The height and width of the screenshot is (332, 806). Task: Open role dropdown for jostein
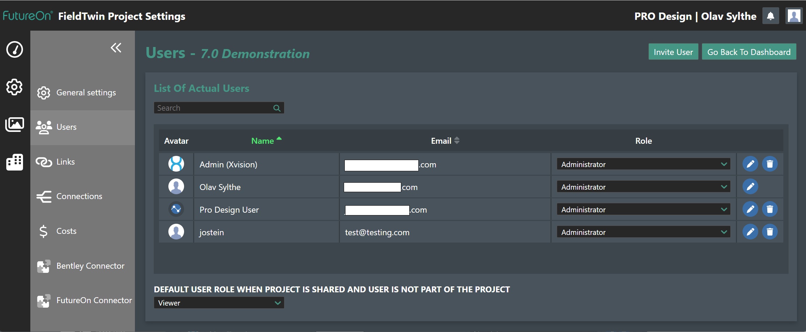644,232
